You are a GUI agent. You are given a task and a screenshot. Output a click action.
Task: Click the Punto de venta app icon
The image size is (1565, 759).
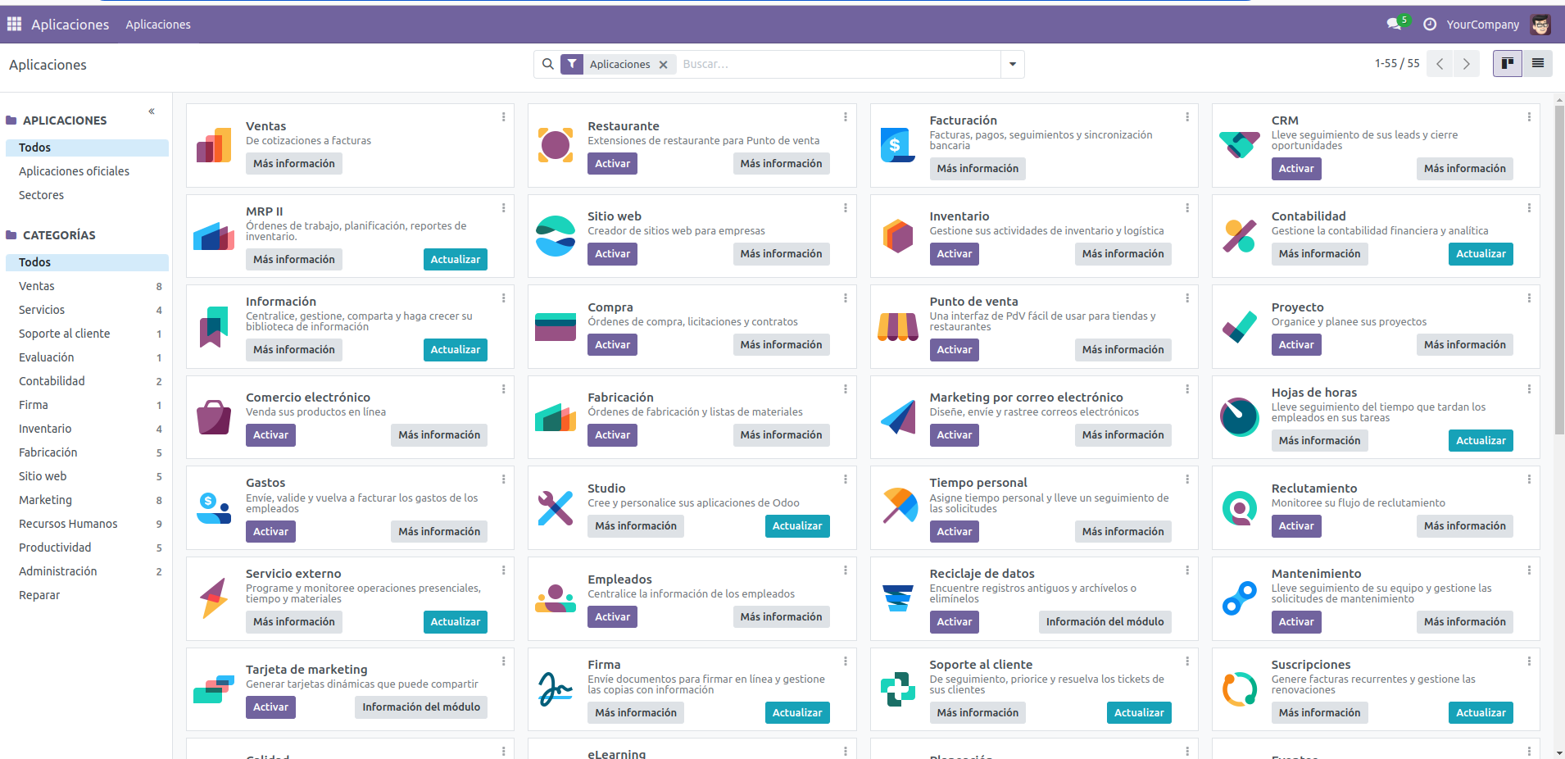(x=897, y=326)
